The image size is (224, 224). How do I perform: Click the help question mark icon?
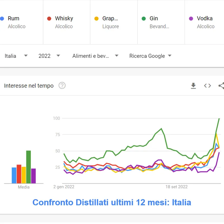(62, 86)
